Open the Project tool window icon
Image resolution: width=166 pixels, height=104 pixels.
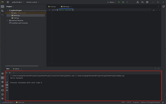3,6
